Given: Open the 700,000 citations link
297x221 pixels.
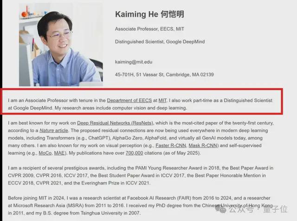Looking at the screenshot, I should pos(134,153).
